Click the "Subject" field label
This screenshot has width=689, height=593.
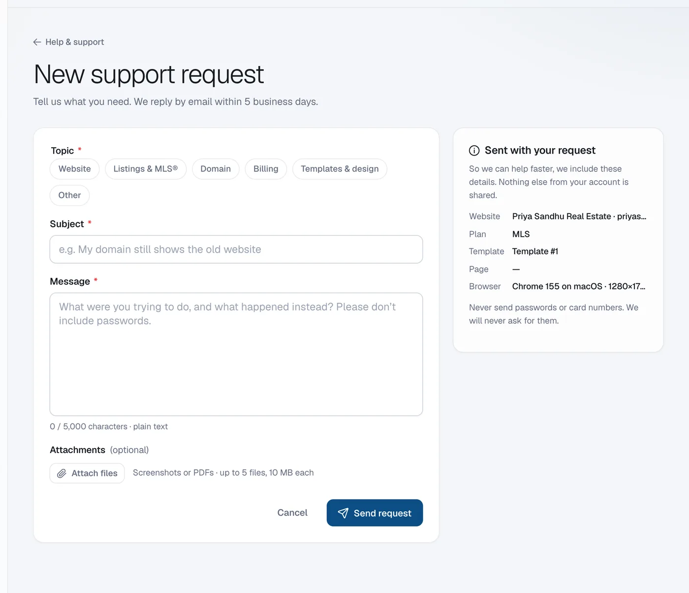pos(67,224)
